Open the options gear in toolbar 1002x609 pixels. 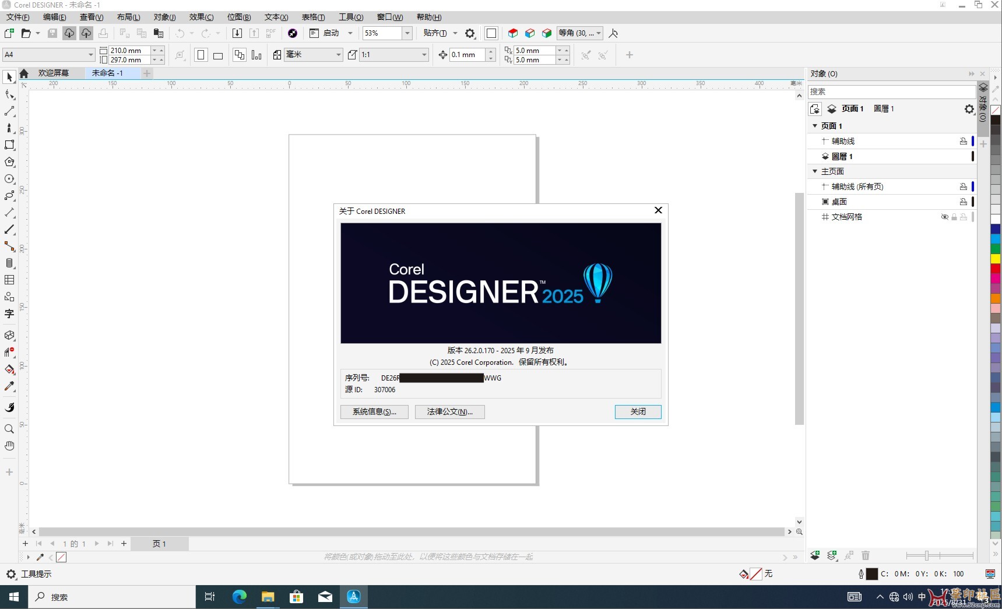click(470, 33)
